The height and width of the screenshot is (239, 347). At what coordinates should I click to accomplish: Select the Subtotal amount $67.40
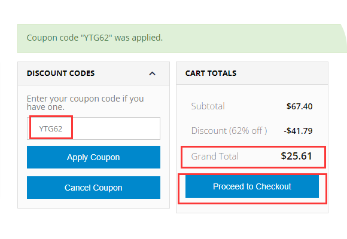pos(299,106)
